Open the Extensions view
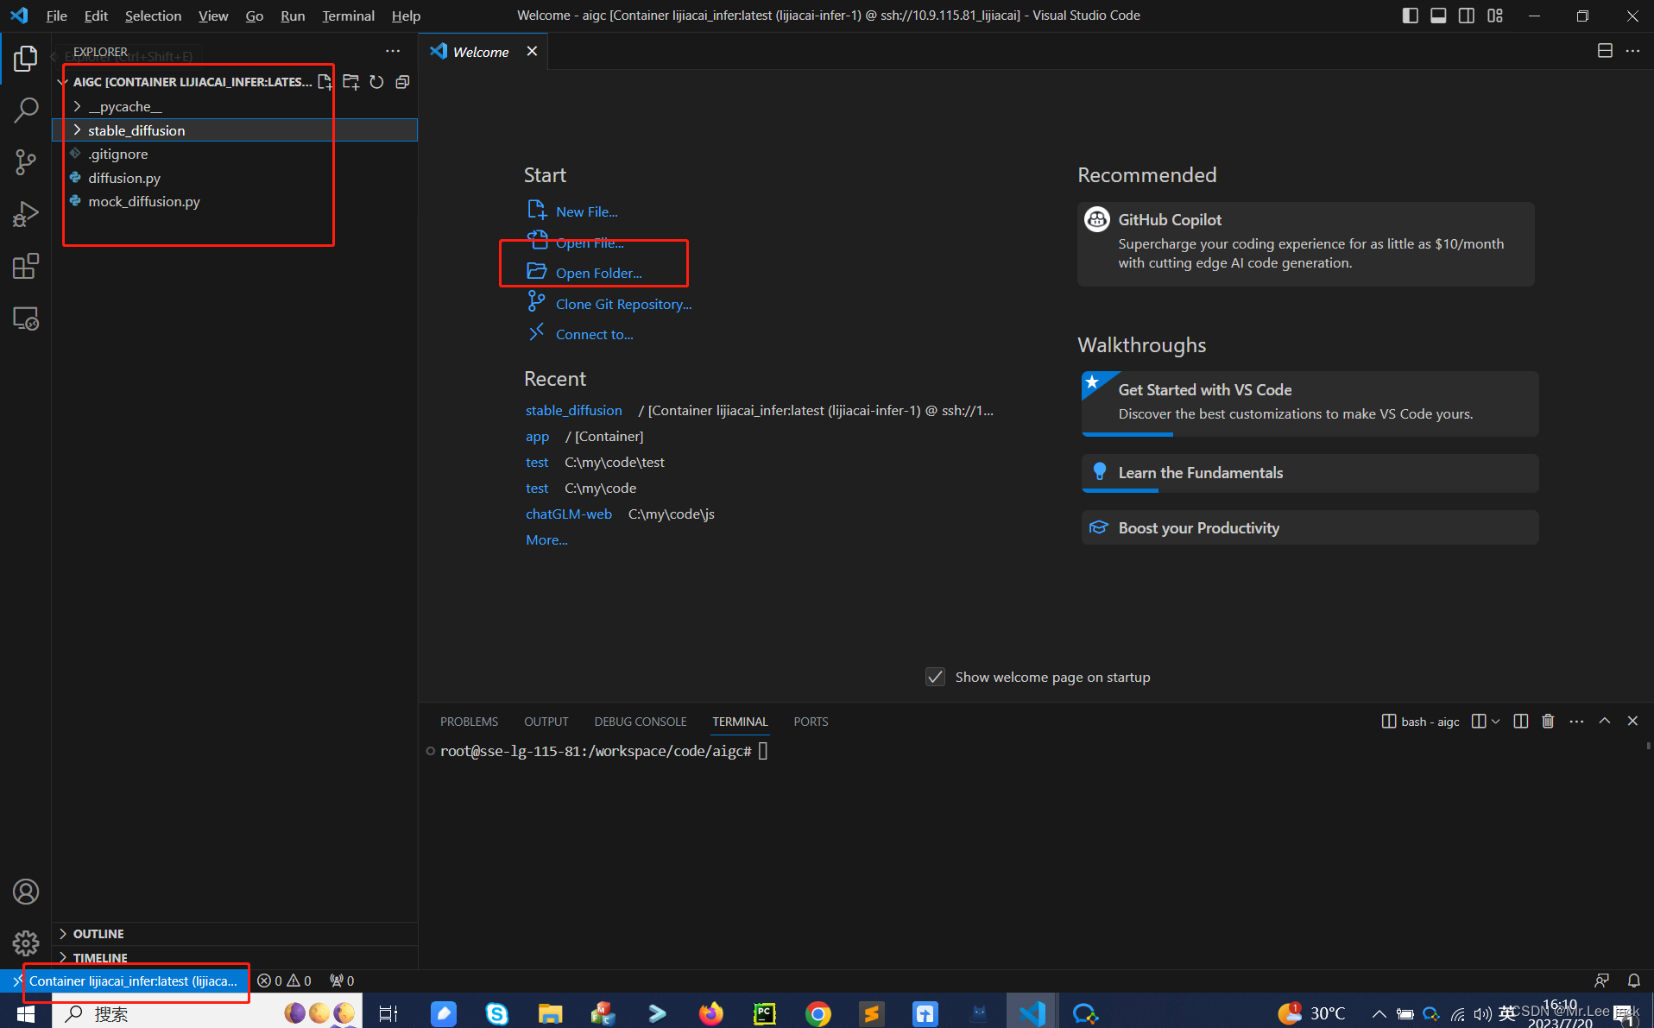Viewport: 1654px width, 1028px height. pos(26,266)
